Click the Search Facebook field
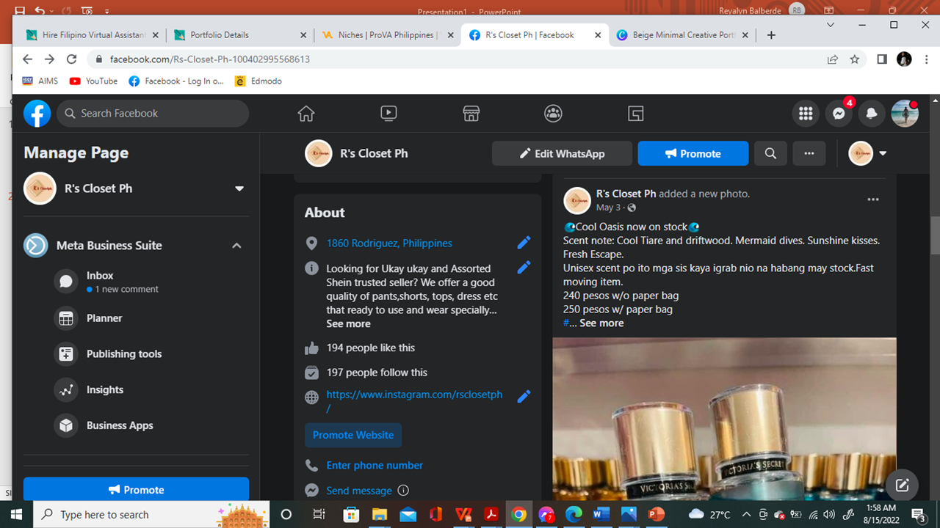The width and height of the screenshot is (940, 528). [x=153, y=114]
